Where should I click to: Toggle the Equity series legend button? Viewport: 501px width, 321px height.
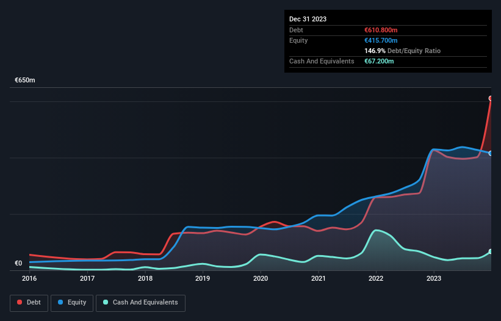[x=72, y=303]
